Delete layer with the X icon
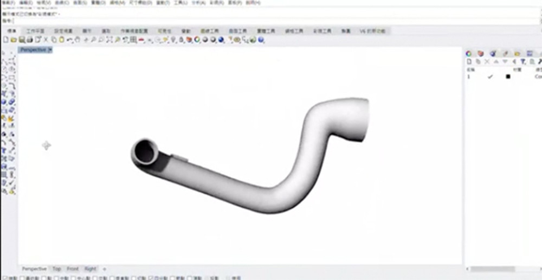 click(487, 62)
